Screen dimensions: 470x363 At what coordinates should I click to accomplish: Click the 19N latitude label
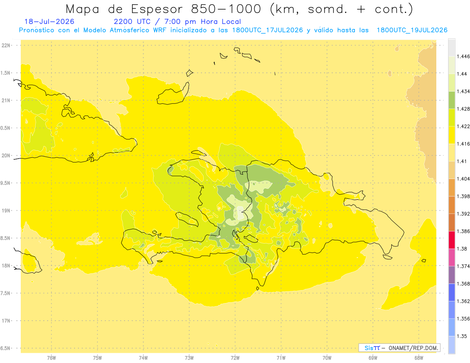[x=5, y=211]
